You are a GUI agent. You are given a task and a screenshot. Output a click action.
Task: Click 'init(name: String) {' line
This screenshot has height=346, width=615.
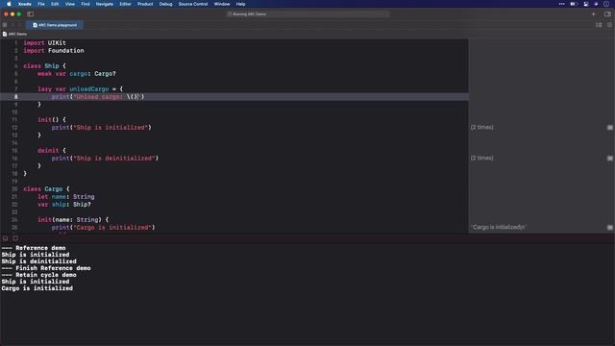(x=73, y=220)
